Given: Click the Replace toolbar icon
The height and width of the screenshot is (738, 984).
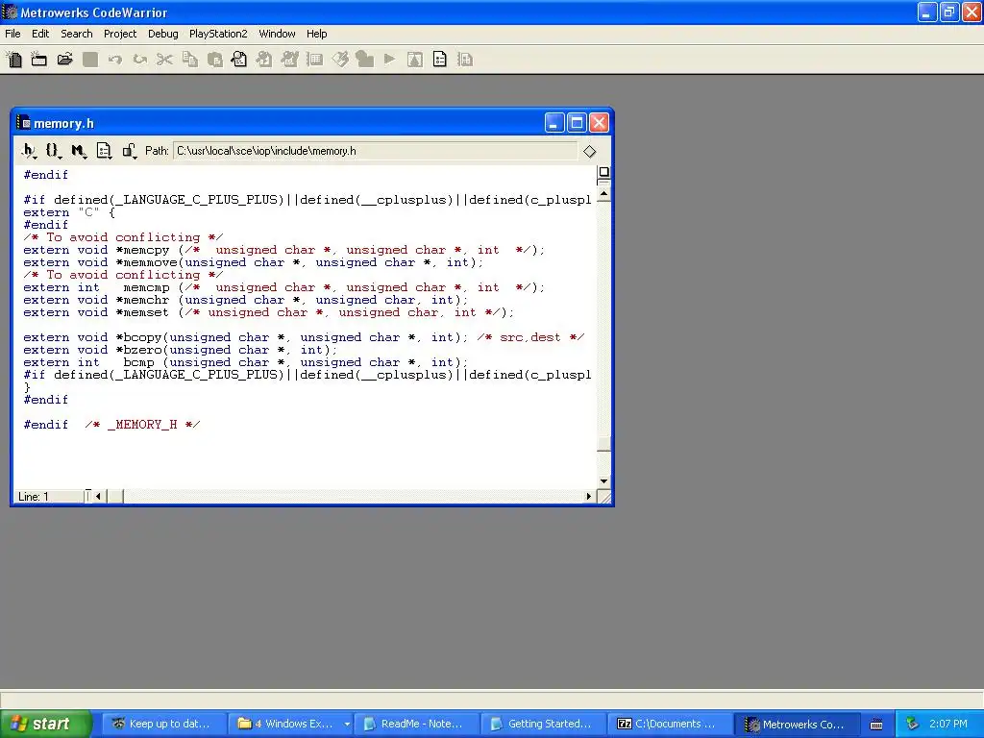Looking at the screenshot, I should point(289,60).
